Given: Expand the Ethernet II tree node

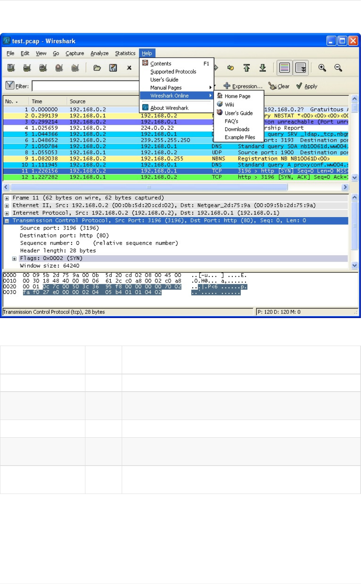Looking at the screenshot, I should coord(7,206).
